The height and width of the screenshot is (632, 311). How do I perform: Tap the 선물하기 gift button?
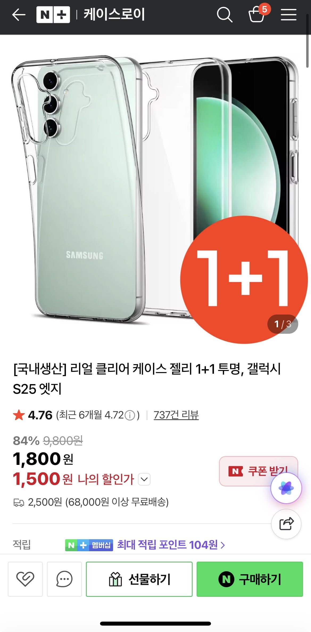coord(139,579)
